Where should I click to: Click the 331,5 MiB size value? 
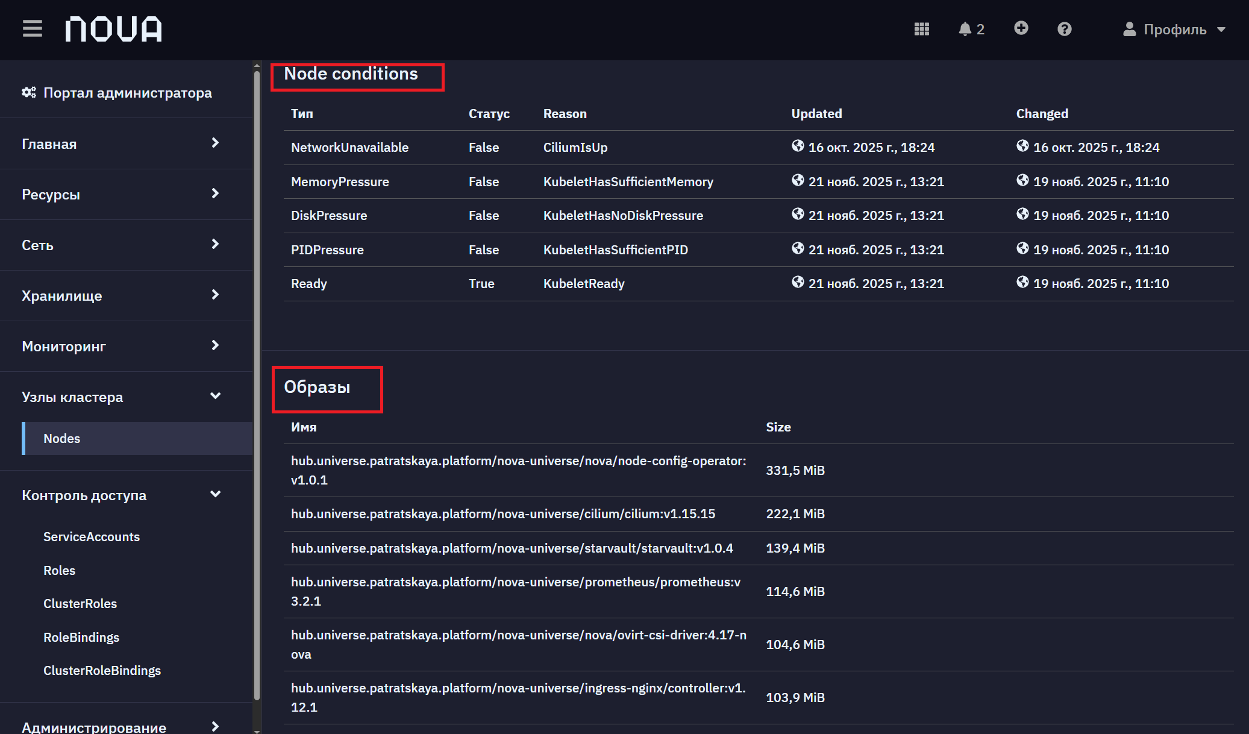(795, 471)
